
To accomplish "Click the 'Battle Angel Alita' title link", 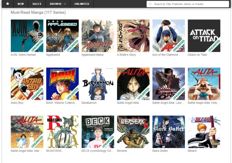I will click(x=128, y=103).
